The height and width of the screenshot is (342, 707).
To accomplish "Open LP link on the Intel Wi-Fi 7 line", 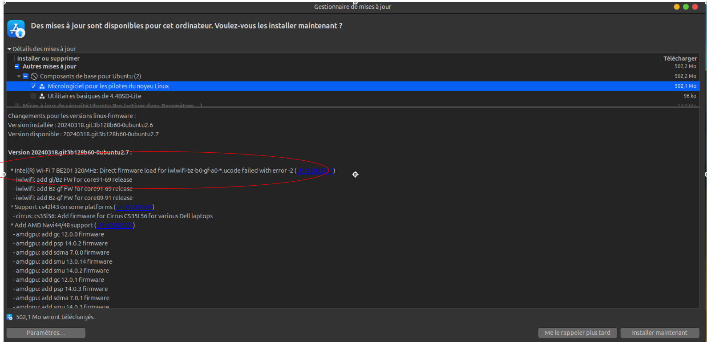I will point(315,171).
